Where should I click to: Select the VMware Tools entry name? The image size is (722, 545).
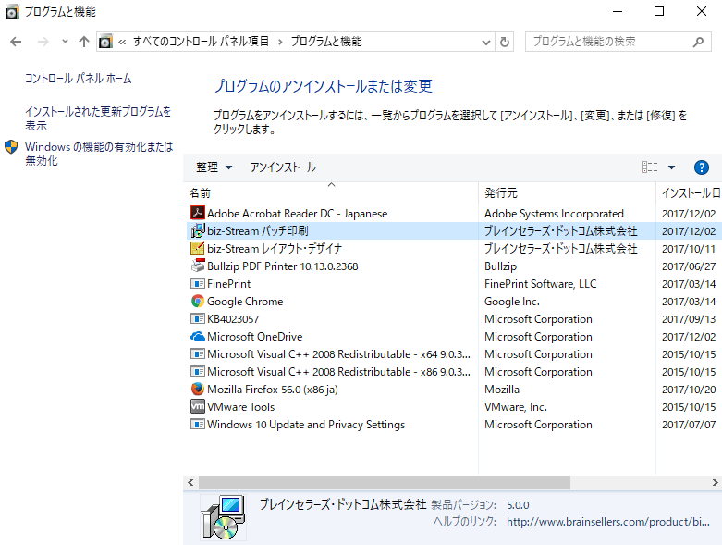pos(240,407)
